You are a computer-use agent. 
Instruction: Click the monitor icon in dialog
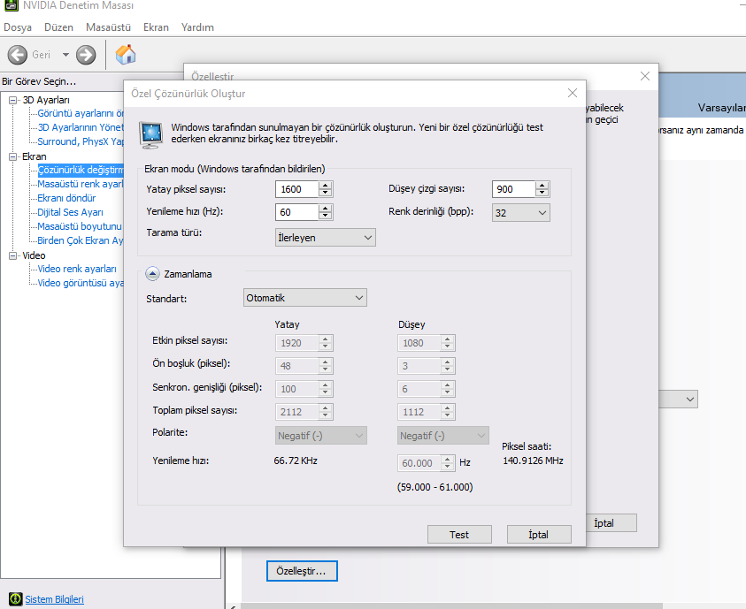[151, 135]
